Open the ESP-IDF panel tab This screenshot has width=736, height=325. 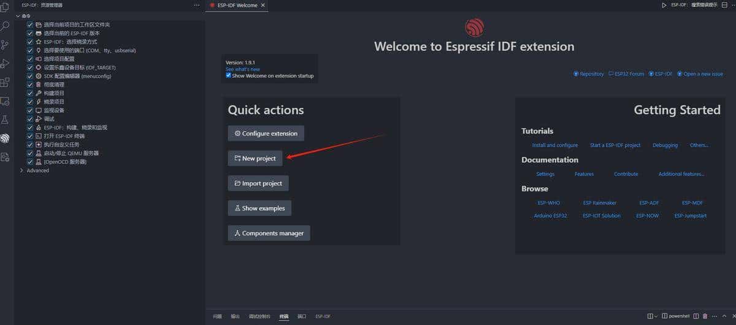[x=323, y=316]
